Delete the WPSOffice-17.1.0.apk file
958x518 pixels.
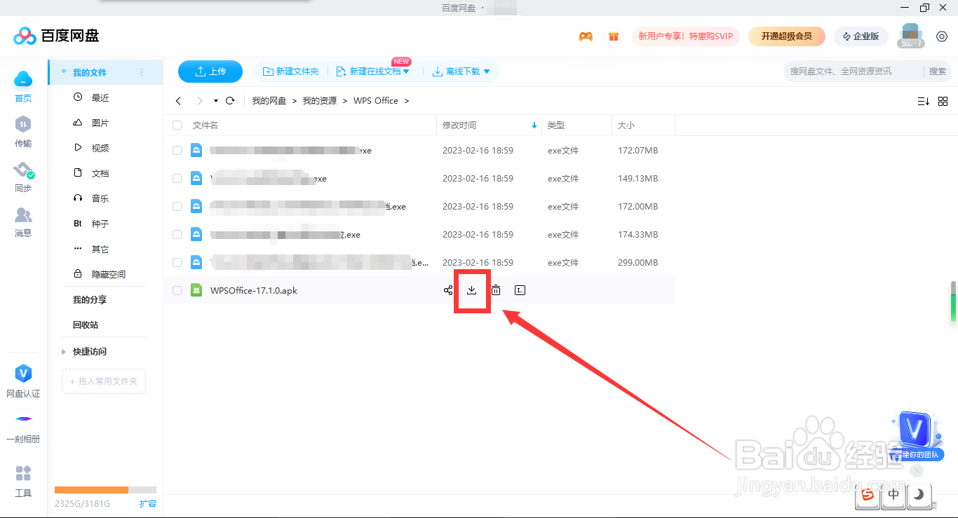click(496, 290)
